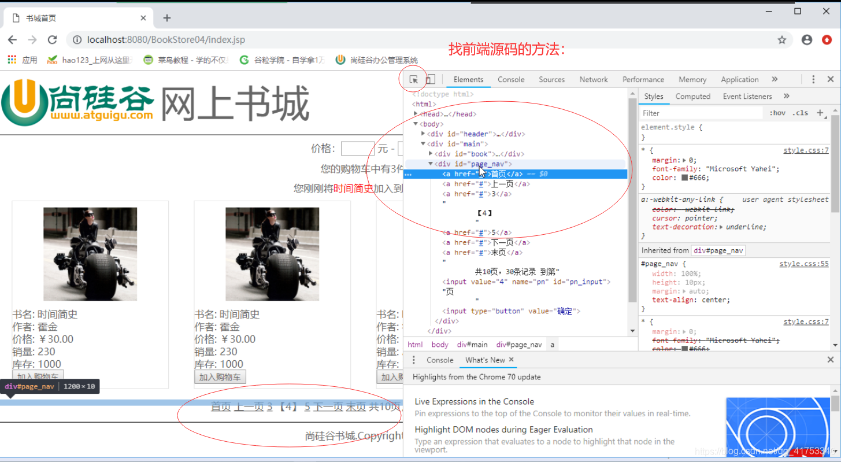The width and height of the screenshot is (841, 462).
Task: Collapse div id main node
Action: click(x=424, y=144)
